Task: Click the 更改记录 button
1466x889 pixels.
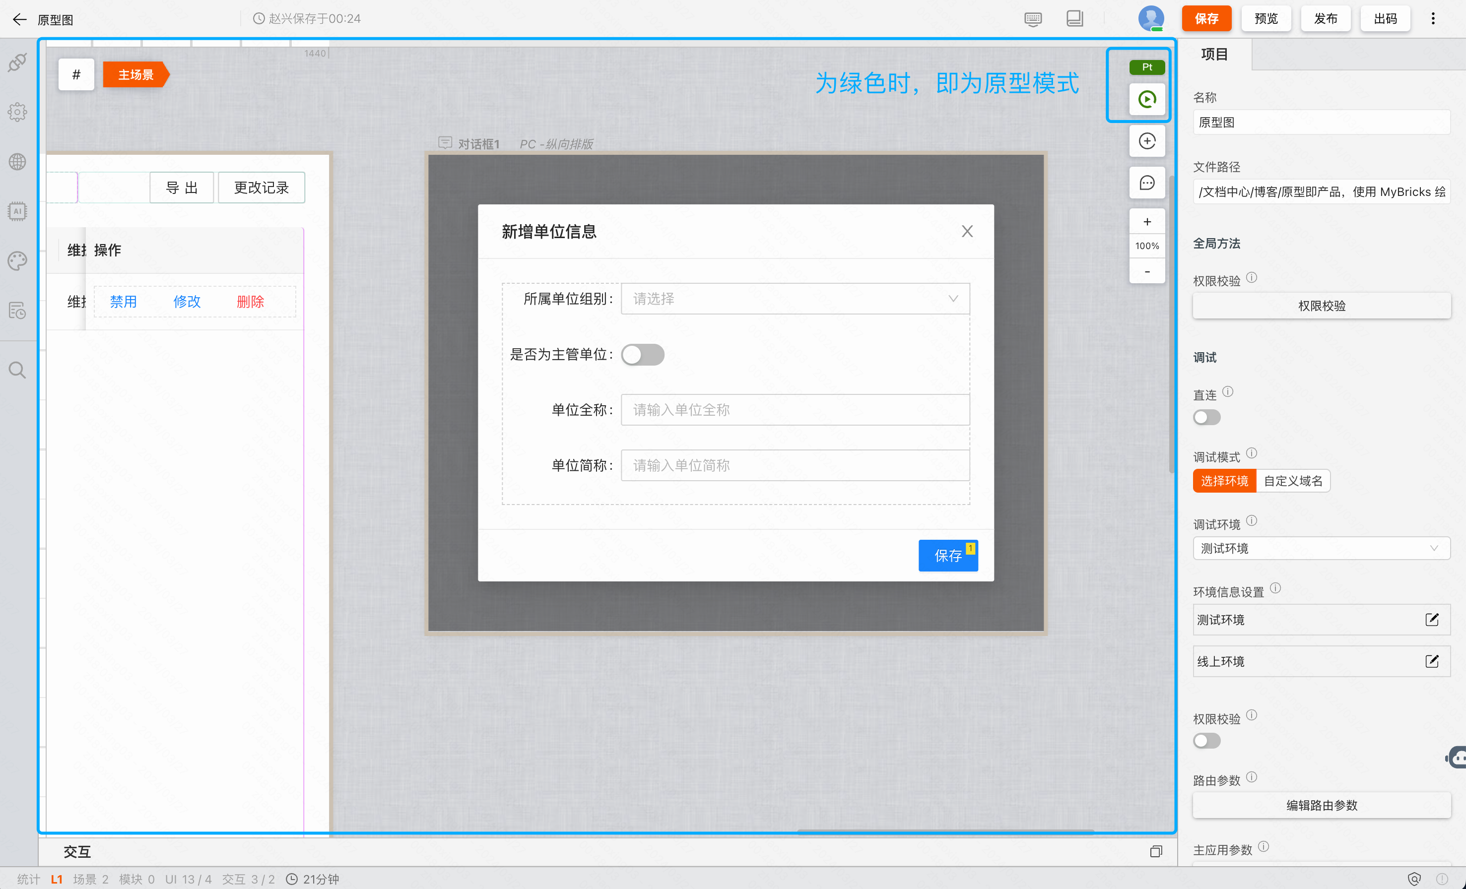Action: (x=261, y=188)
